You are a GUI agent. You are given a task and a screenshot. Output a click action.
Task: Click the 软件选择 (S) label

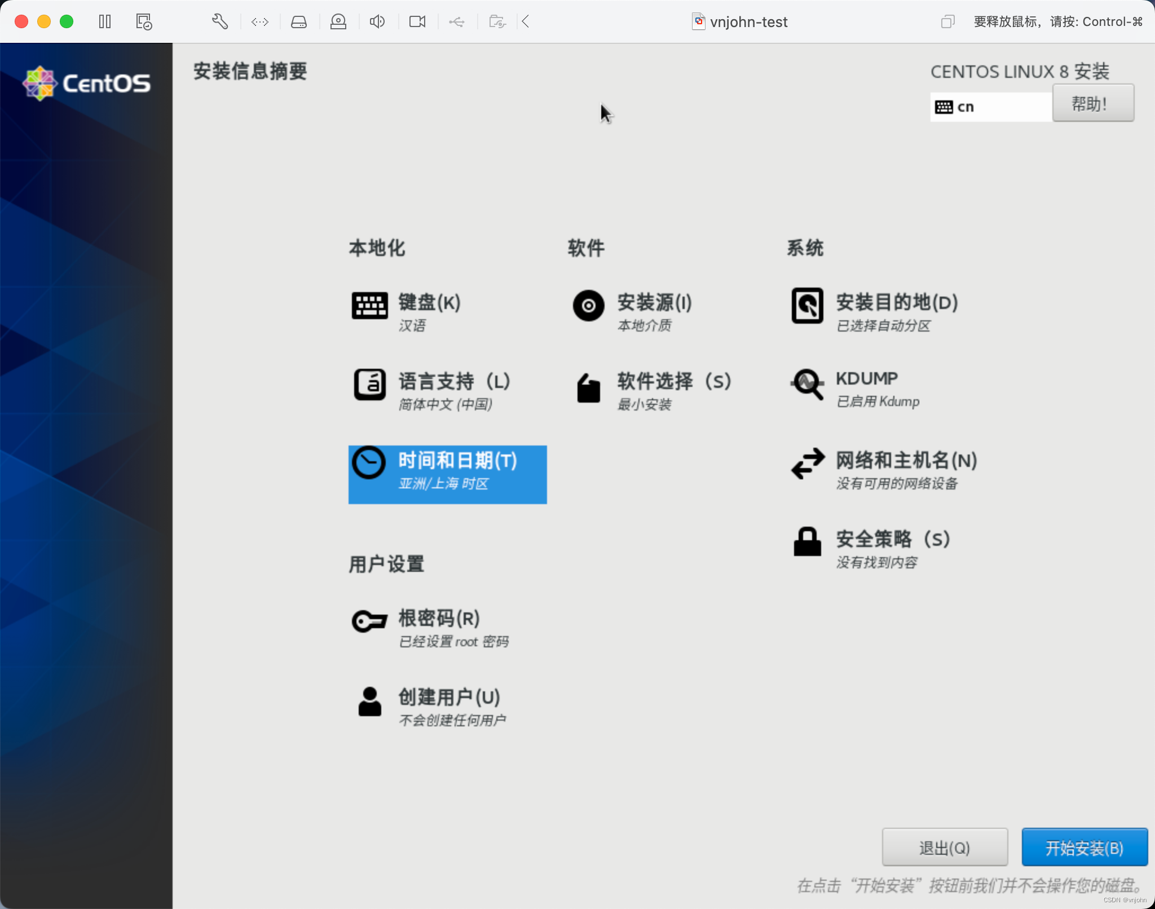pos(674,381)
